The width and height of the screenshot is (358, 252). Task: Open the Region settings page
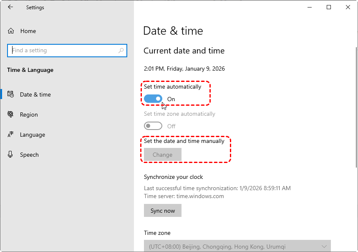coord(29,115)
